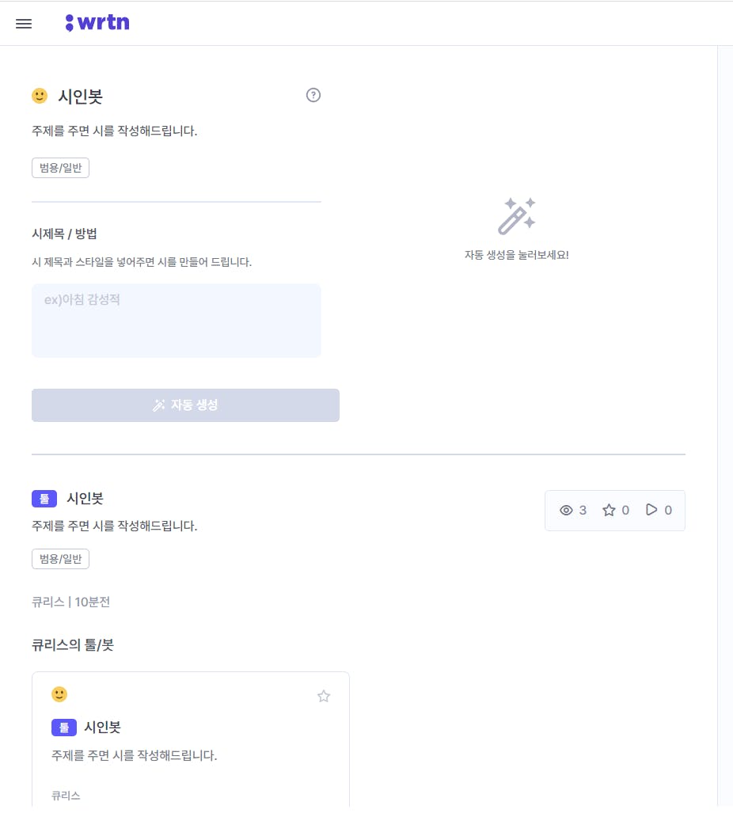Click the 툴 badge inside the card
The width and height of the screenshot is (733, 817).
pos(64,728)
